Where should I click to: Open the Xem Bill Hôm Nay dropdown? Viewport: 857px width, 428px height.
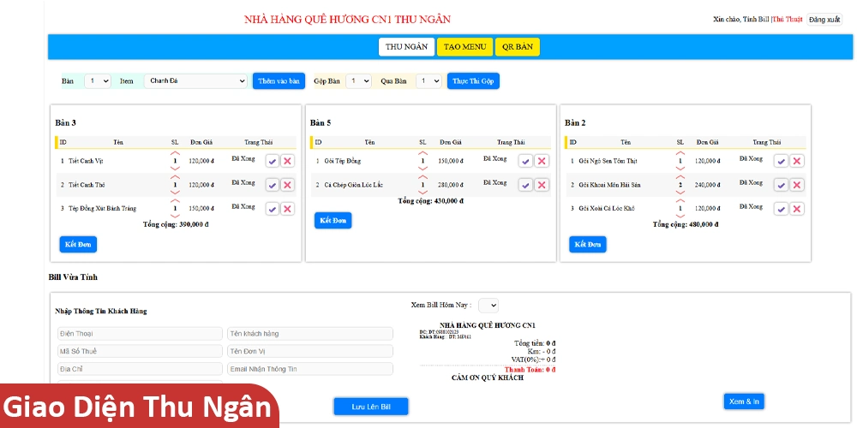tap(488, 305)
